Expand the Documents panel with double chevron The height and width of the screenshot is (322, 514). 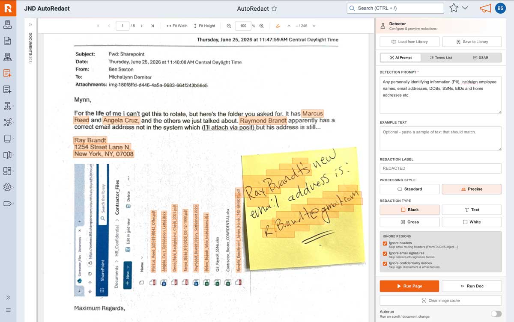click(x=30, y=25)
